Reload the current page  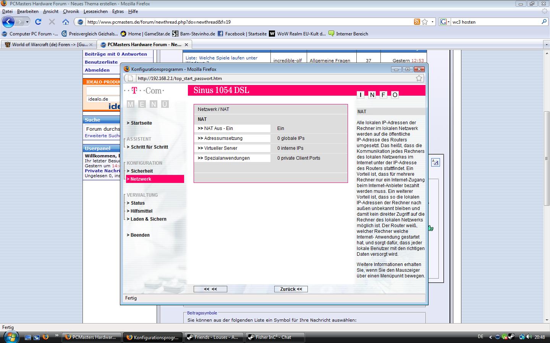pos(38,22)
